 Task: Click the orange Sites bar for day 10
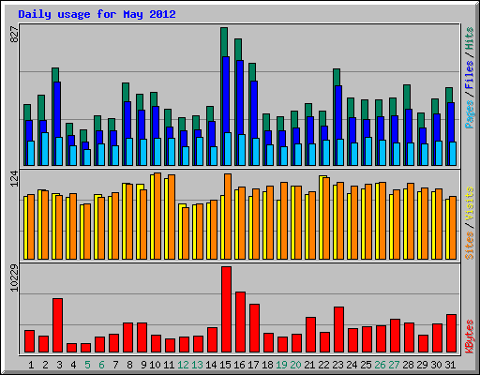point(157,216)
